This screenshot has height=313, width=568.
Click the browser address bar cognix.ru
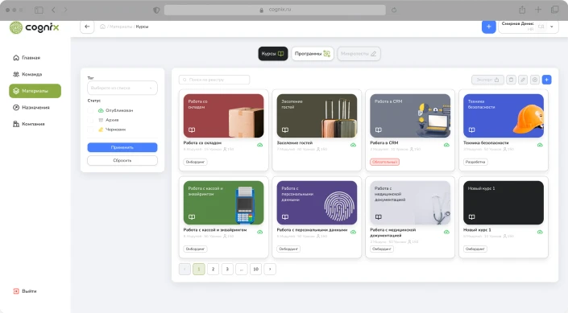[x=275, y=10]
